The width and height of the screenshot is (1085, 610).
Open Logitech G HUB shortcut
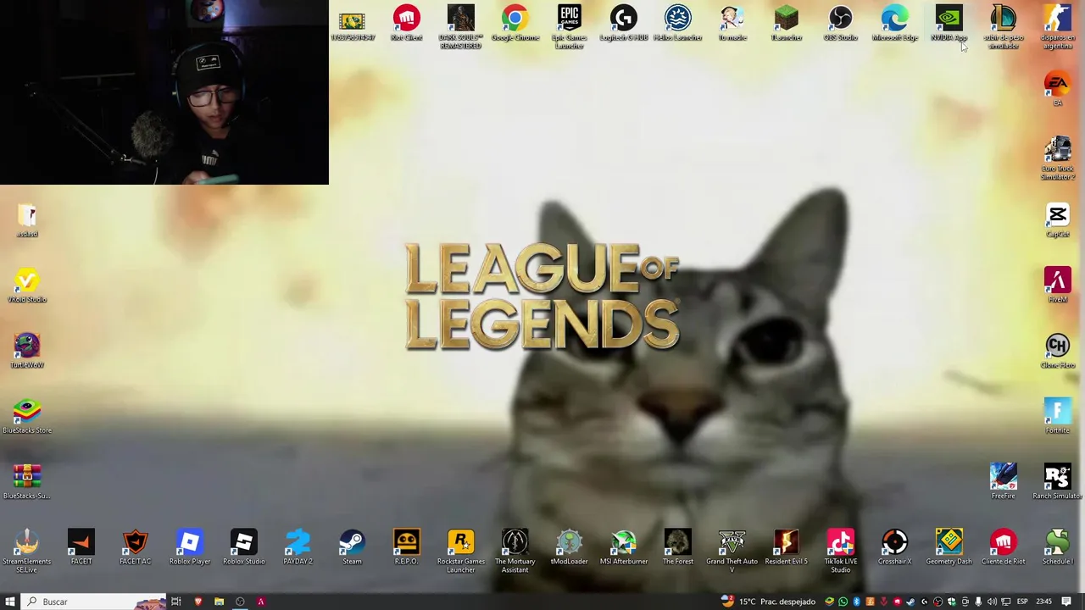(x=623, y=23)
